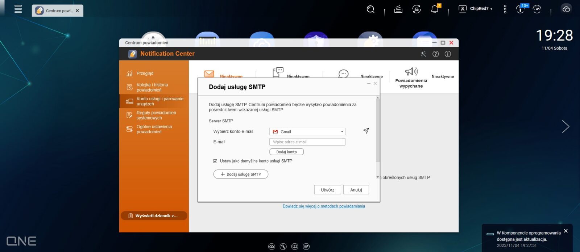Toggle 'Ustaw jako domyślne konto usługi SMTP' checkbox
580x252 pixels.
coord(215,161)
